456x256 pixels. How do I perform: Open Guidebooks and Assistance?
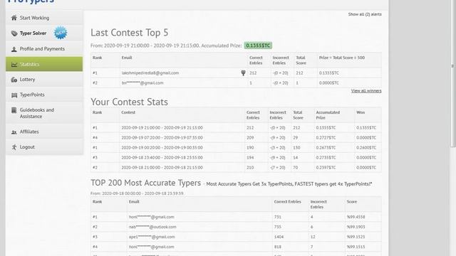(44, 113)
